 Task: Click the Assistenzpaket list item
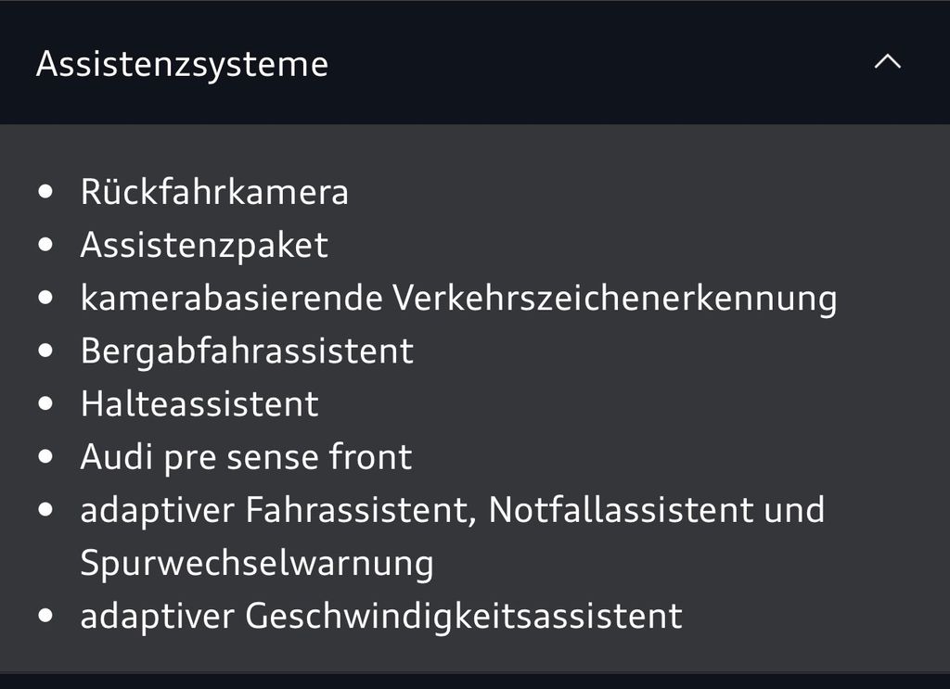(x=204, y=245)
